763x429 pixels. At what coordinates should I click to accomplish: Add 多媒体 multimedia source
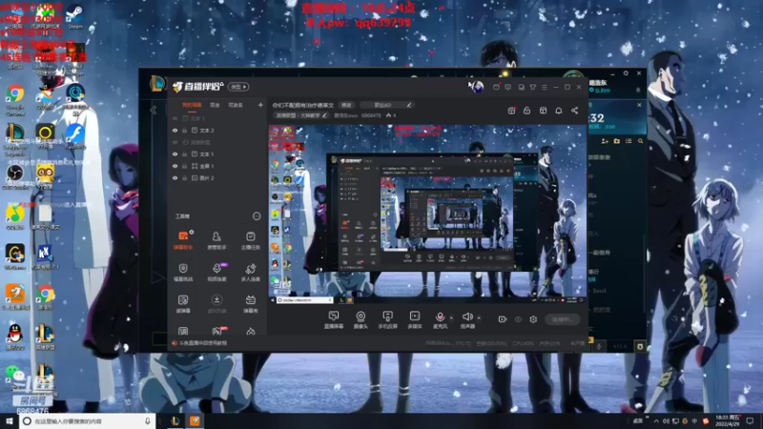tap(415, 320)
